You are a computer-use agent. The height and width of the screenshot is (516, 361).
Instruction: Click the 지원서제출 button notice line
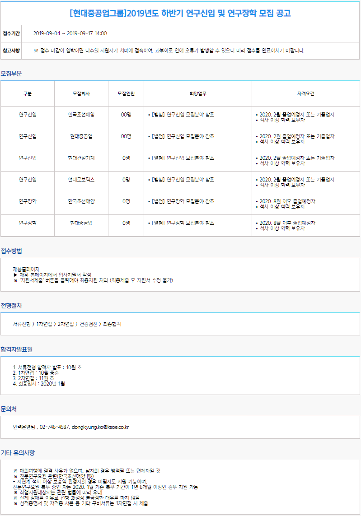pyautogui.click(x=93, y=280)
